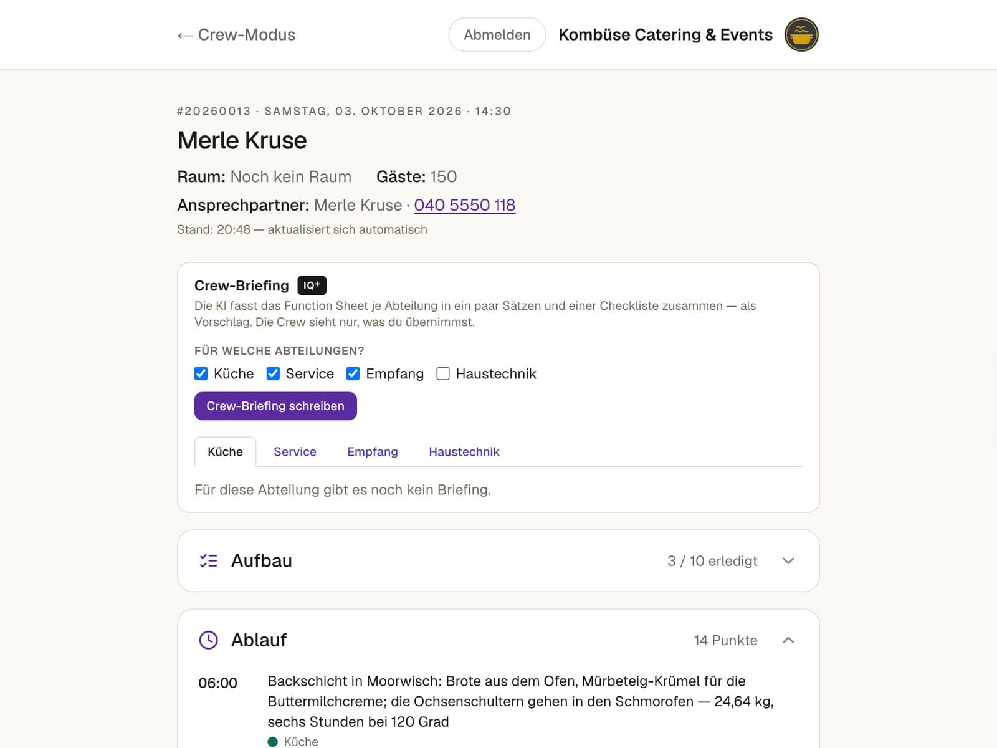
Task: Open the Haustechnik briefing tab
Action: click(x=464, y=452)
